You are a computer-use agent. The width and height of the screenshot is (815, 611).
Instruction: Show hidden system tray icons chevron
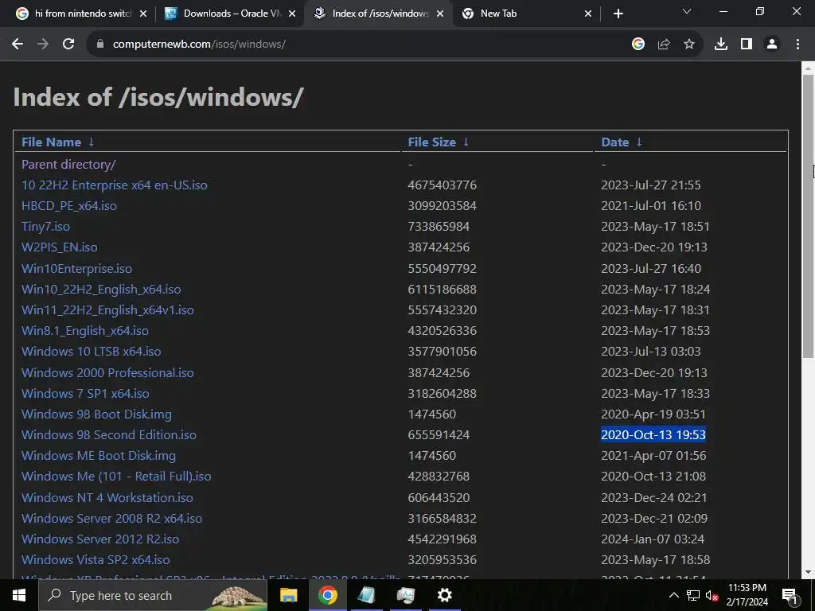tap(673, 595)
